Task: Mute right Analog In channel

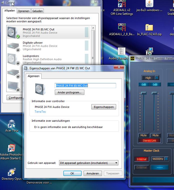Action: point(155,135)
